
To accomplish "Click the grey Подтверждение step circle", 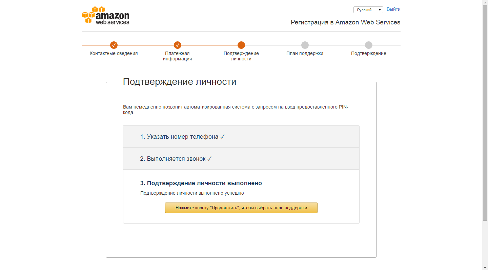I will 369,45.
